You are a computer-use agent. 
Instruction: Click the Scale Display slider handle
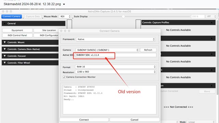(x=123, y=16)
